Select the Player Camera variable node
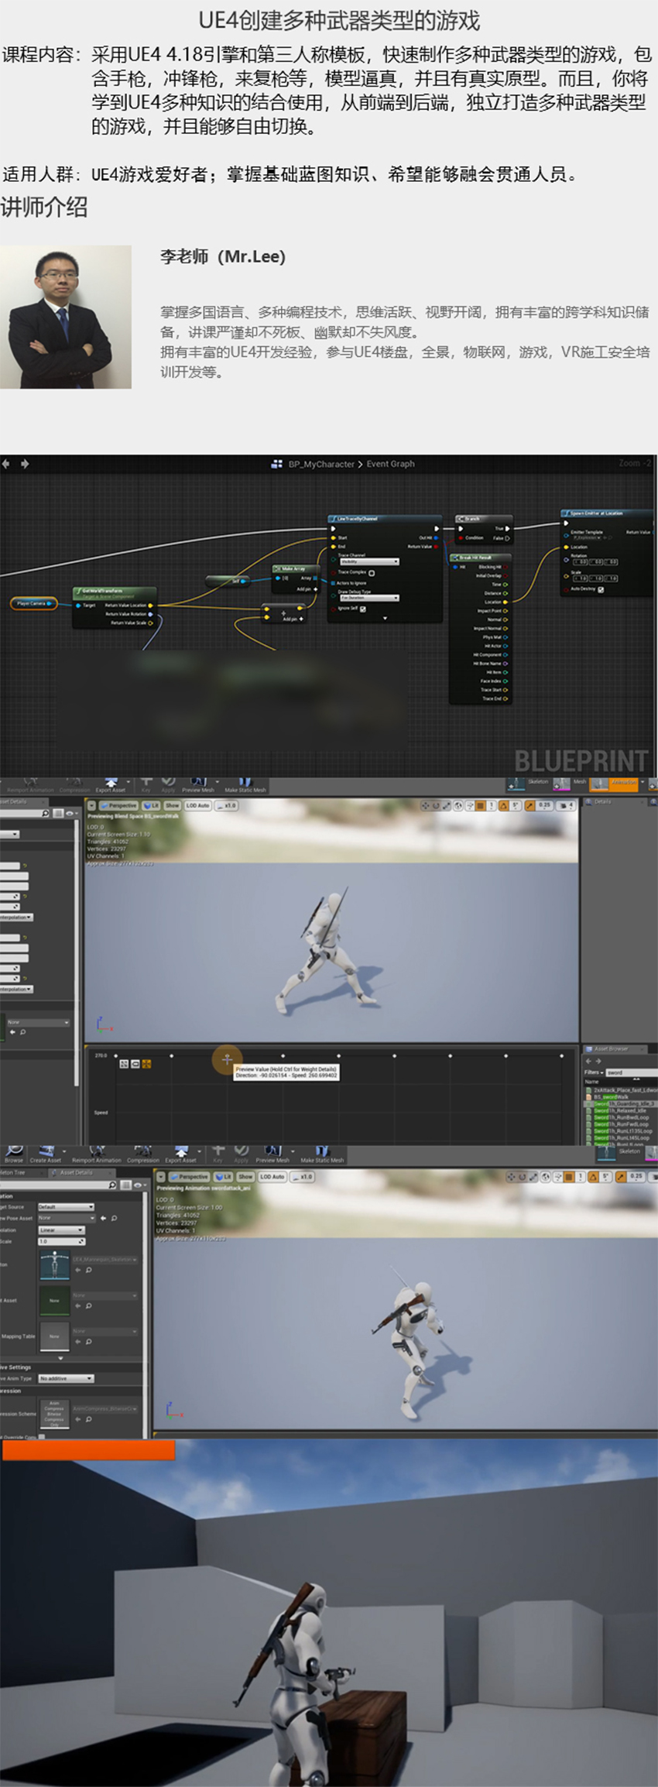Viewport: 658px width, 1787px height. (x=33, y=603)
